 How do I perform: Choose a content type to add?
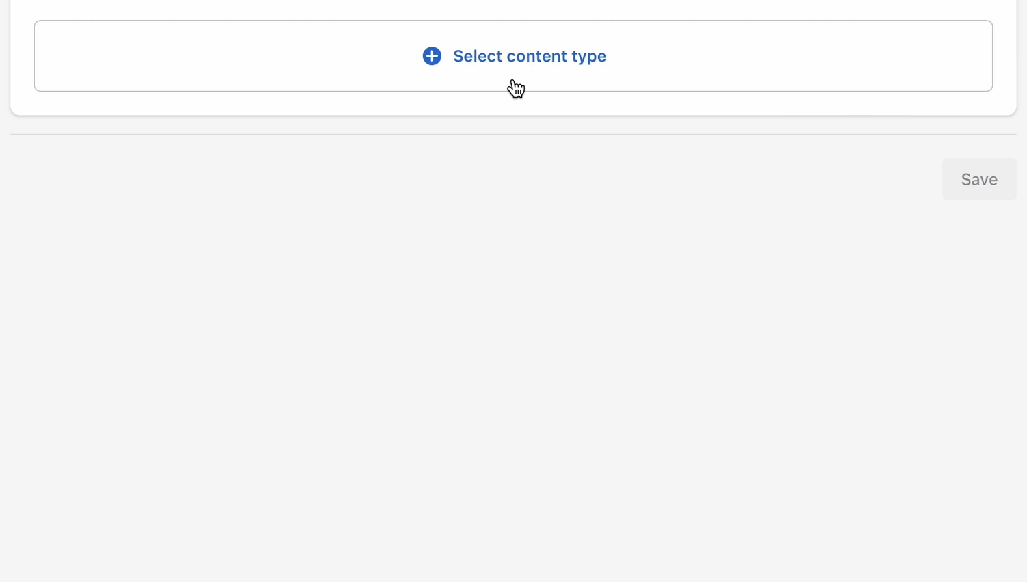(513, 56)
